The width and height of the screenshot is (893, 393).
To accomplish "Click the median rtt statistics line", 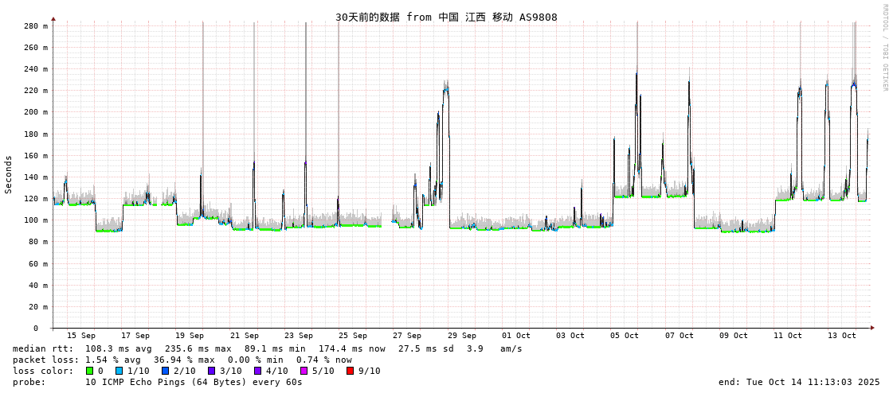I will pyautogui.click(x=268, y=348).
